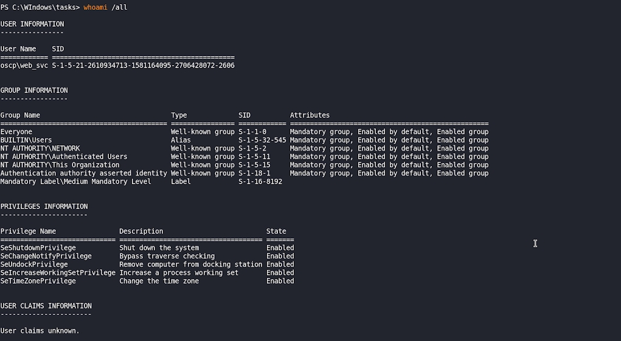Click the 'User claims unknown.' line
Viewport: 621px width, 341px height.
[40, 331]
